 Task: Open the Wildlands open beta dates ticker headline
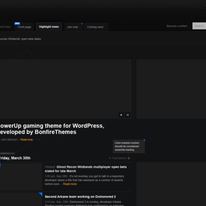tap(20, 39)
